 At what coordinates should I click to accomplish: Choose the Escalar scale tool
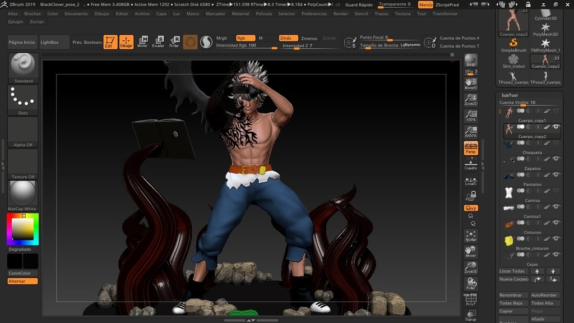coord(159,41)
